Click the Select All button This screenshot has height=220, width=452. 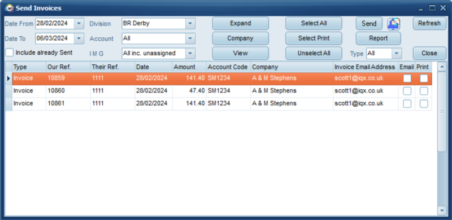(x=314, y=23)
